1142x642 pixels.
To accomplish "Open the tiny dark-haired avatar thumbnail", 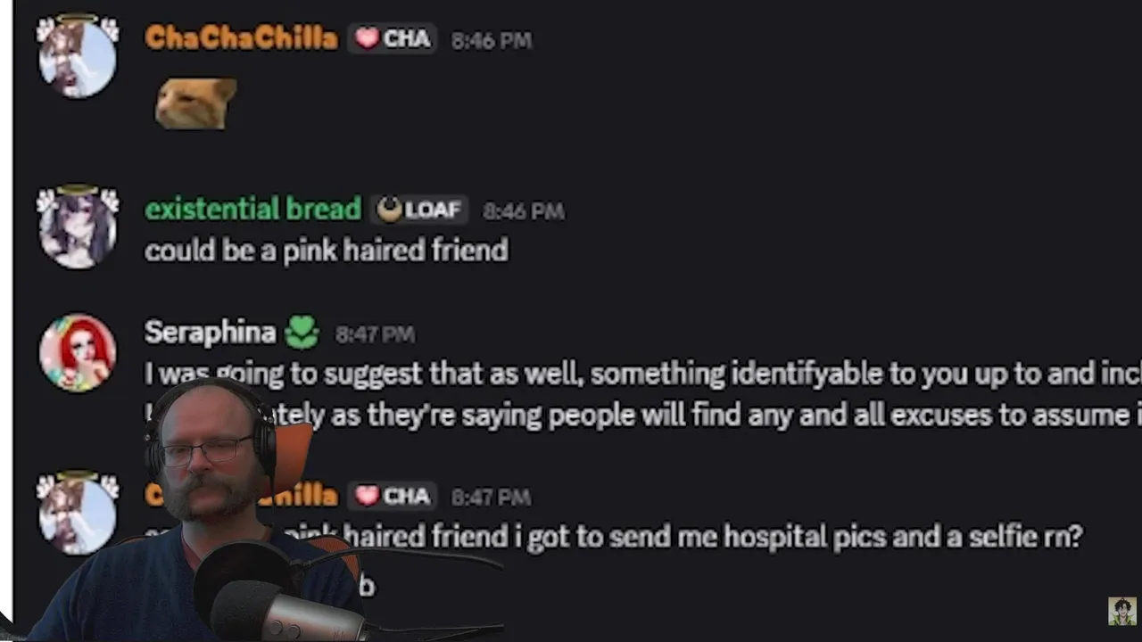I will coord(1122,611).
